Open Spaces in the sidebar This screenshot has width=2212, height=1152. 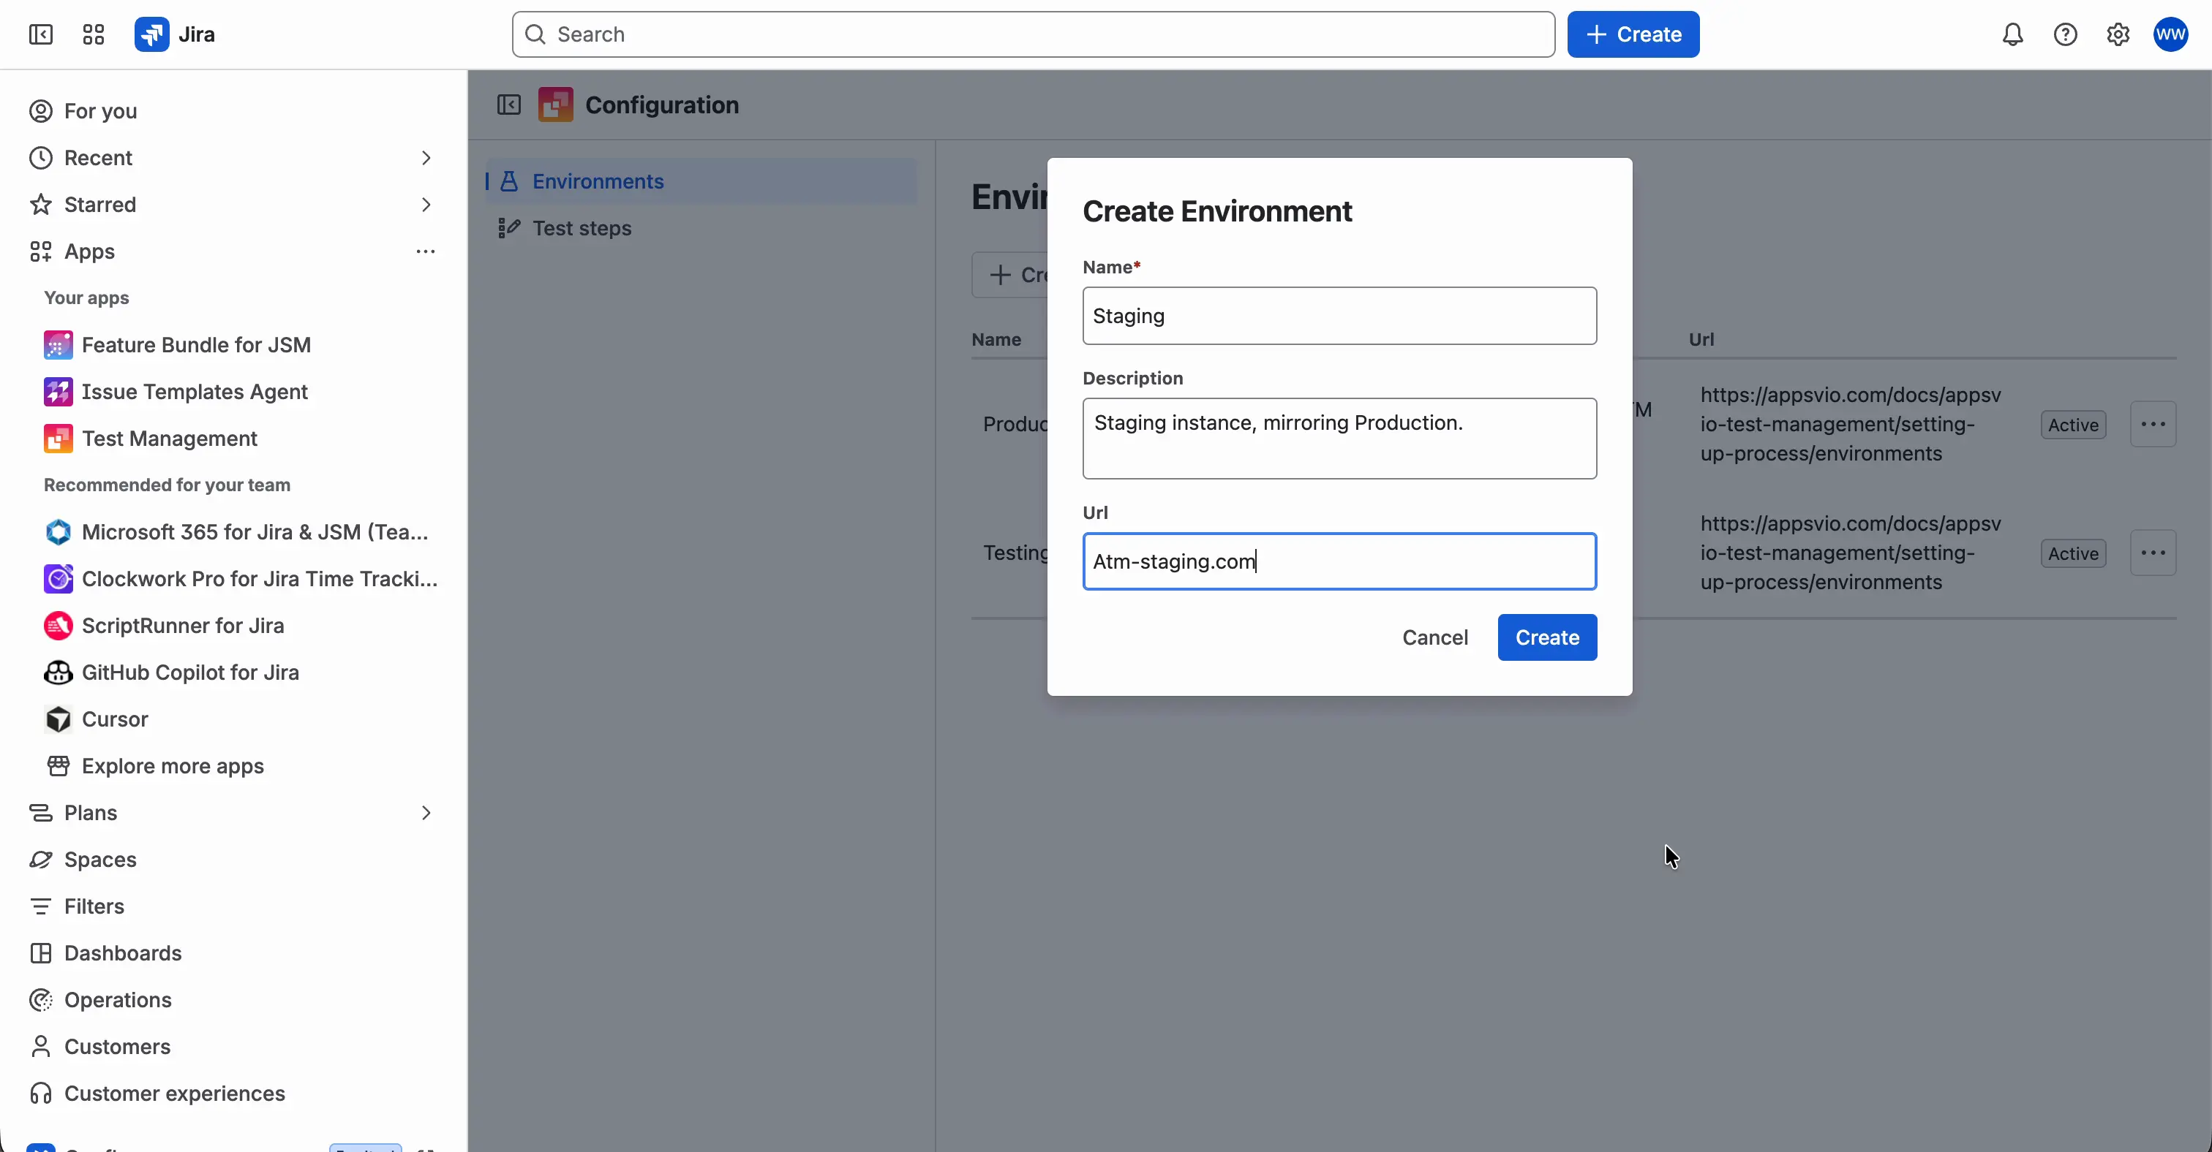(x=232, y=860)
